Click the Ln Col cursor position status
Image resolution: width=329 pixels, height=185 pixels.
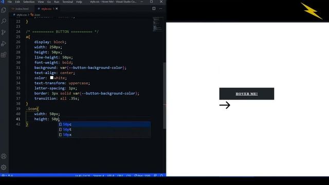point(82,176)
